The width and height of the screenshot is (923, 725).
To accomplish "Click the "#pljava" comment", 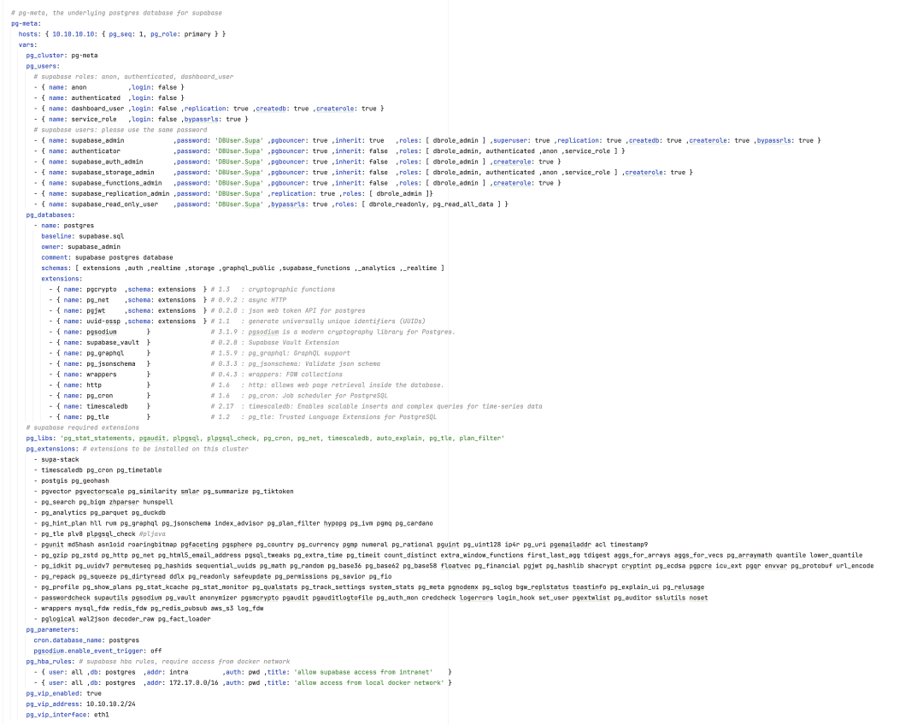I will 152,534.
